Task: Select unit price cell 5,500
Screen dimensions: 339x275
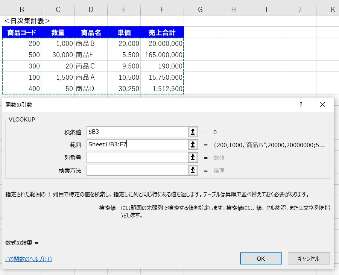Action: (124, 55)
